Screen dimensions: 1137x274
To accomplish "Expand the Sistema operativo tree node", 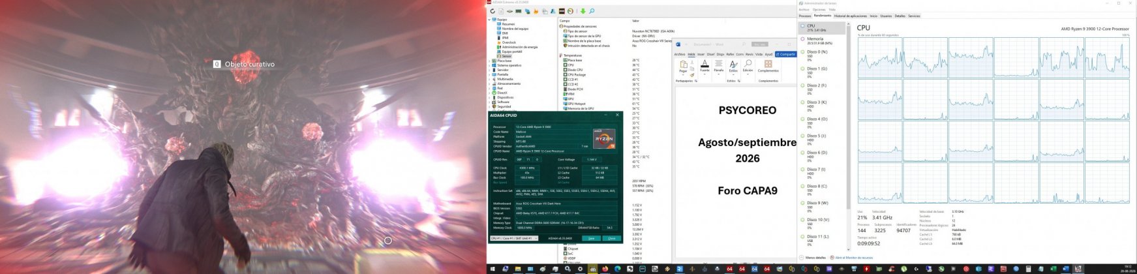I will [x=489, y=65].
